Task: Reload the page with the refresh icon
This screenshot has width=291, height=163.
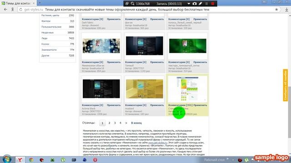Action: 20,10
